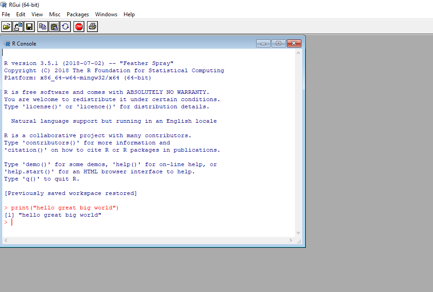Screen dimensions: 433x292
Task: Click the "Type 'demo()' for some demos" line
Action: [x=111, y=164]
